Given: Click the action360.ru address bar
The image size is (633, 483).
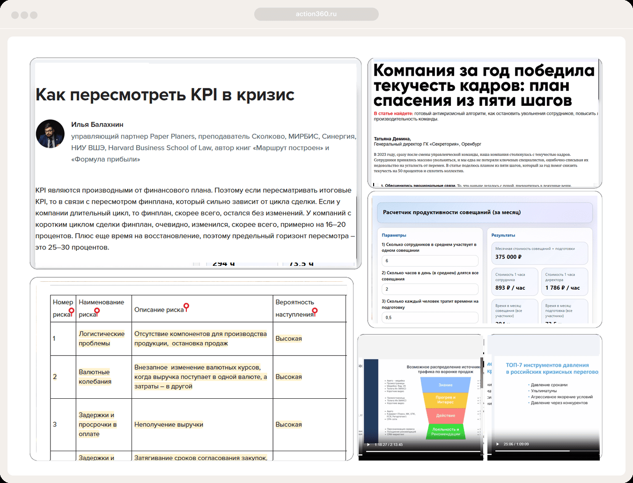Looking at the screenshot, I should [x=316, y=14].
